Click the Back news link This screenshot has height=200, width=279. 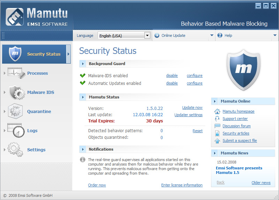(x=220, y=182)
